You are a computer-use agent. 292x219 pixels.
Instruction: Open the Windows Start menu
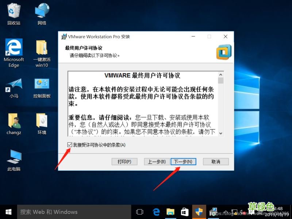(x=8, y=212)
